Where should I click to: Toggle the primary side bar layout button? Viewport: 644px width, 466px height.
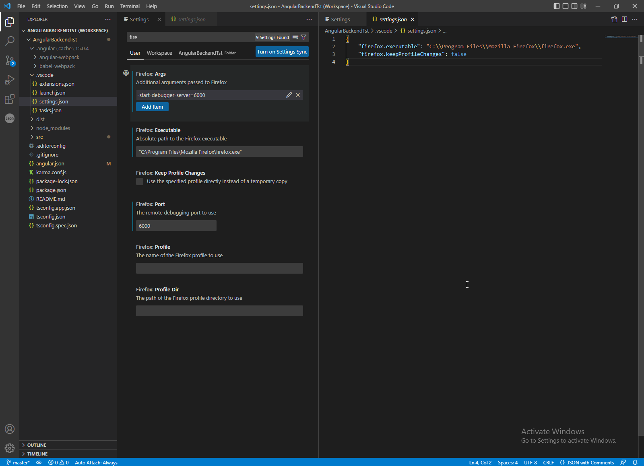coord(556,6)
